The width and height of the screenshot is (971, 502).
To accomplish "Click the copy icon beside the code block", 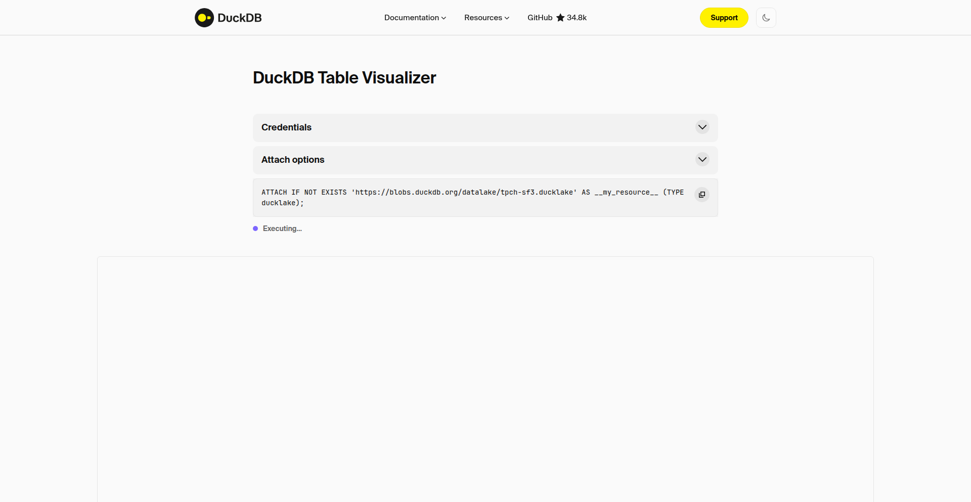I will click(701, 195).
